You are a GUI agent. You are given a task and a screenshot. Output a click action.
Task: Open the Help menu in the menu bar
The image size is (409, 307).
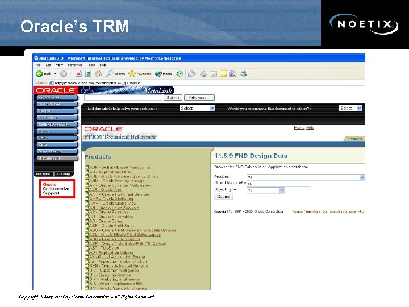coord(103,65)
